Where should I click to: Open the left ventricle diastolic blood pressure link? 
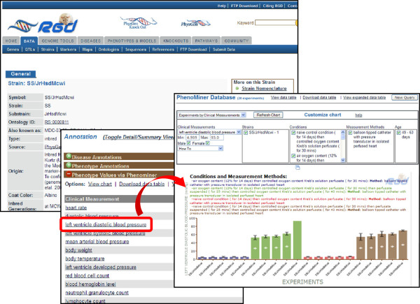[106, 224]
